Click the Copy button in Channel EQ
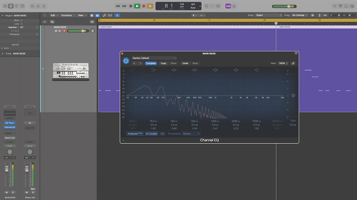Screen dimensions: 357x200 click(163, 63)
